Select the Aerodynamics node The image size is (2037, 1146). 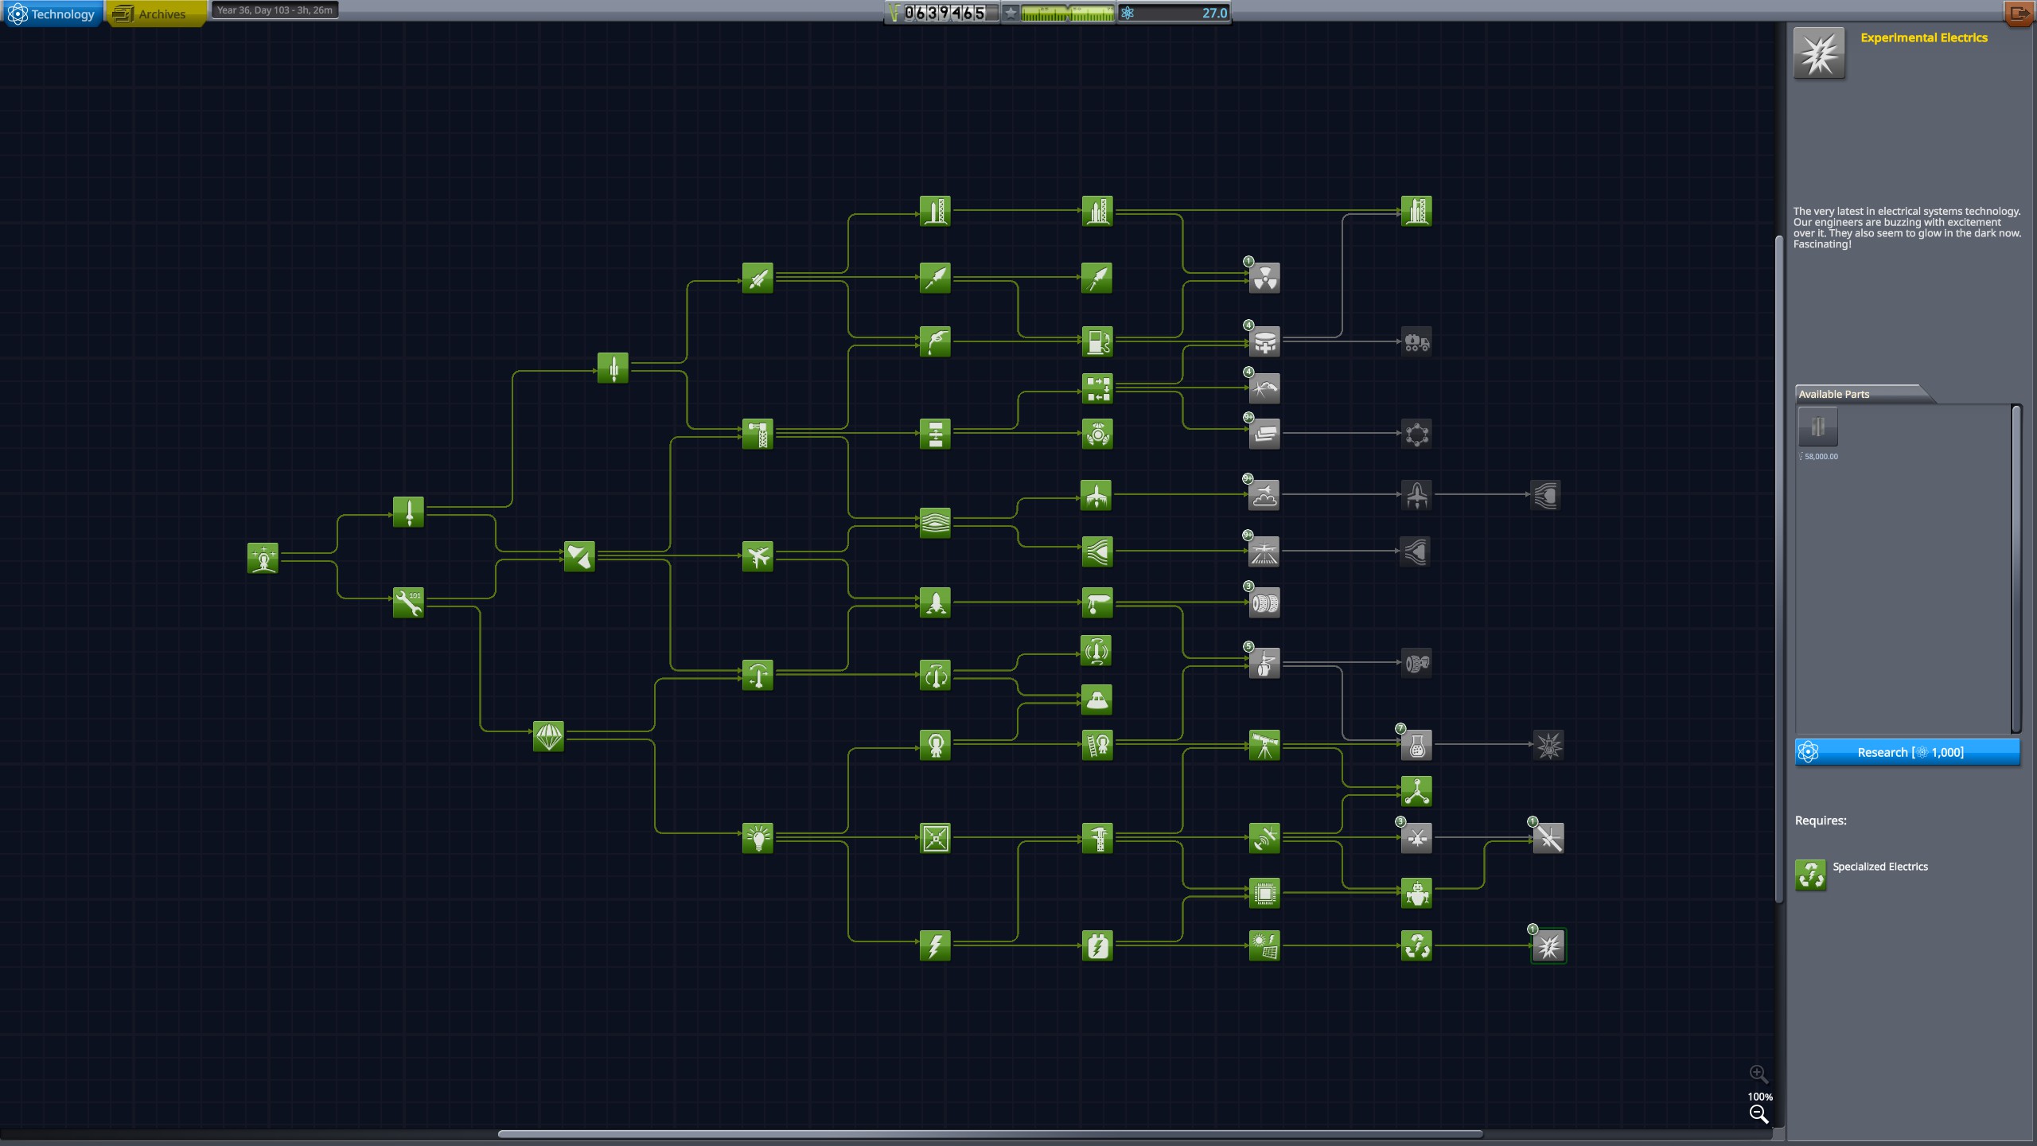point(935,523)
